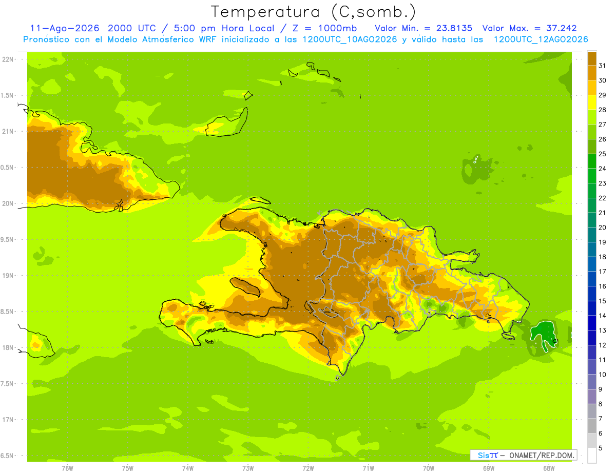The width and height of the screenshot is (616, 475).
Task: Click the '69W' longitude axis label
Action: click(x=489, y=468)
